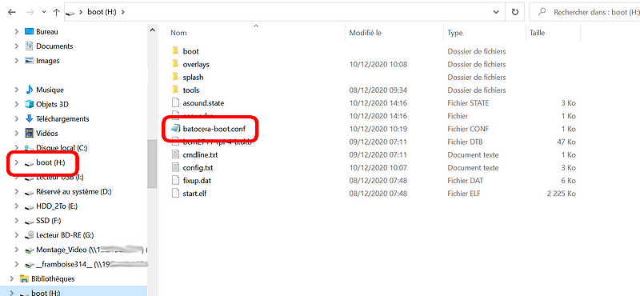This screenshot has width=640, height=296.
Task: Select the file name config.txt
Action: coord(198,168)
